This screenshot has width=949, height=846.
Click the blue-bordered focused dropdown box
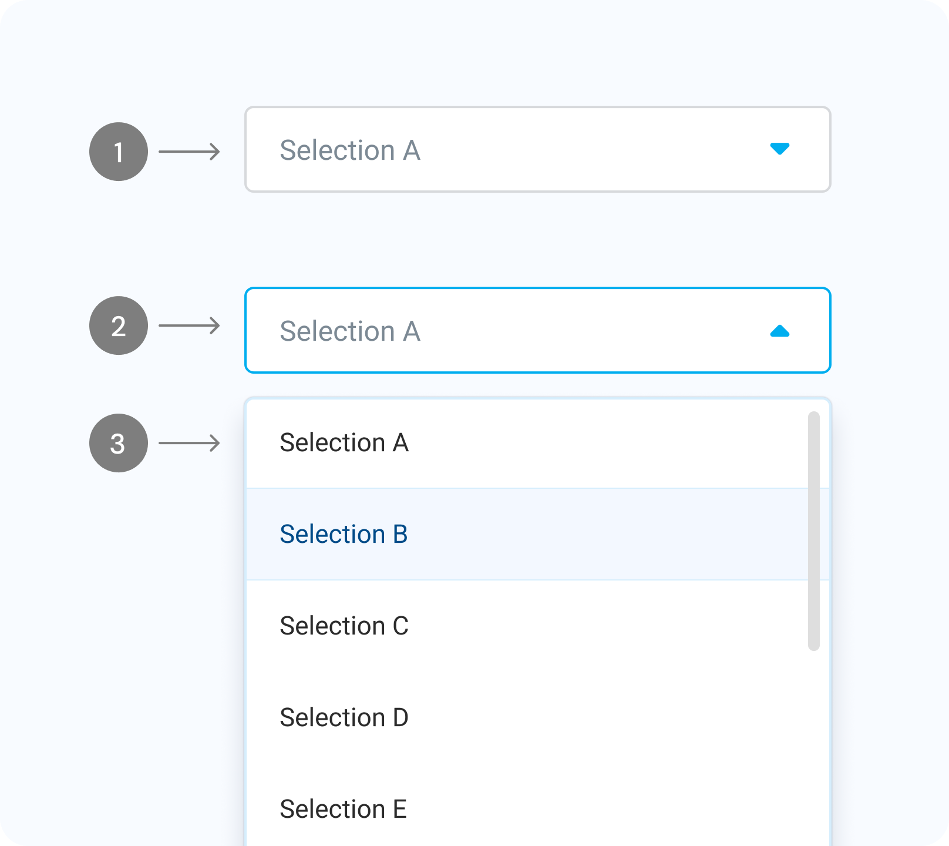pos(537,330)
